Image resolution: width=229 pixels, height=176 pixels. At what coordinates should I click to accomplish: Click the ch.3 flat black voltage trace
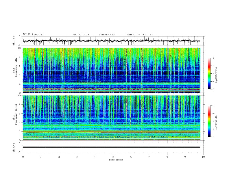click(x=111, y=147)
